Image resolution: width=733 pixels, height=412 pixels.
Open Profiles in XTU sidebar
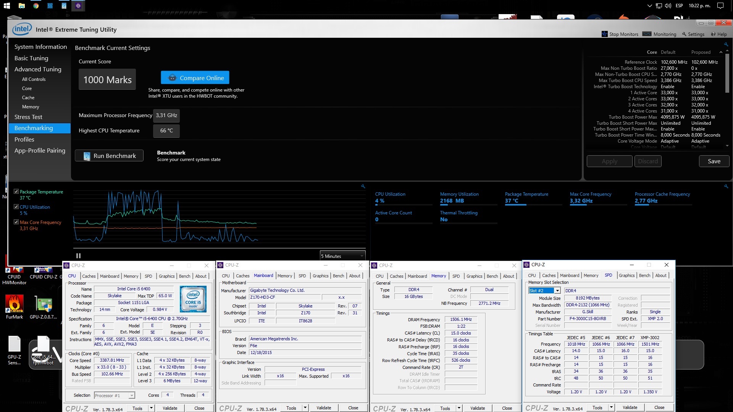tap(24, 139)
